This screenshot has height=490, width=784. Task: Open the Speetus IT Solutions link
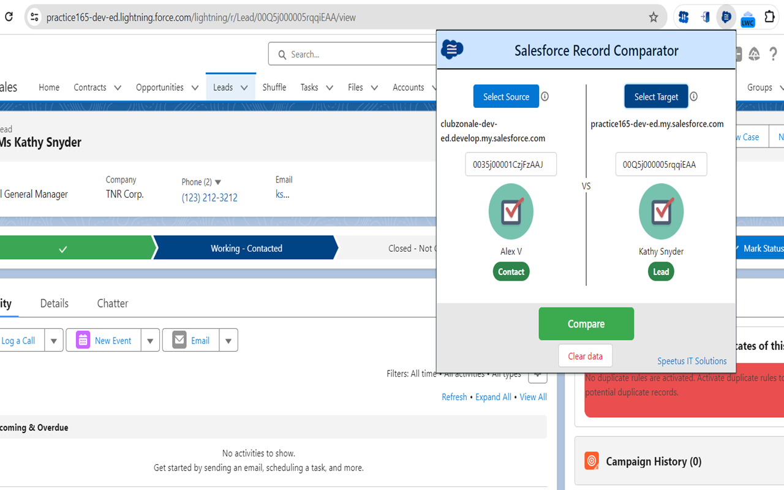(x=692, y=361)
